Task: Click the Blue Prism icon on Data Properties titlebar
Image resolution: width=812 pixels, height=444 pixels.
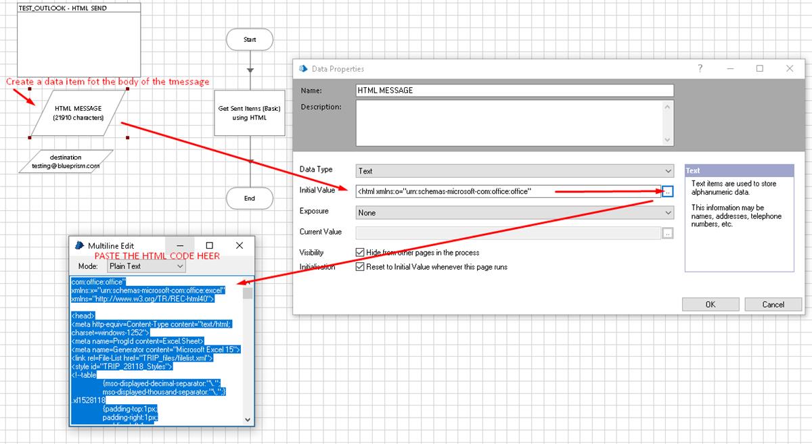Action: (304, 68)
